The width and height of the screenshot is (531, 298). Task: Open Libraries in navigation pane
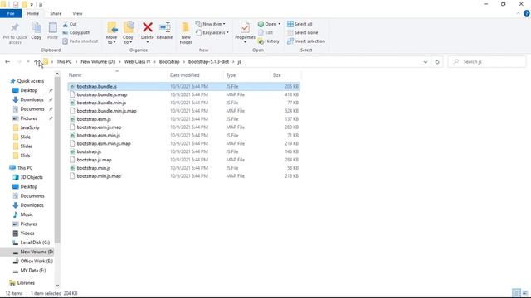[22, 283]
